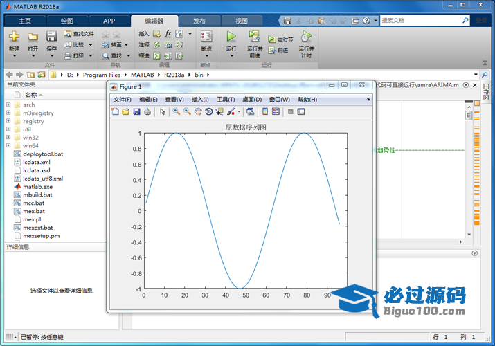The width and height of the screenshot is (495, 346).
Task: Open the 工具(T) menu in Figure 1
Action: coord(226,100)
